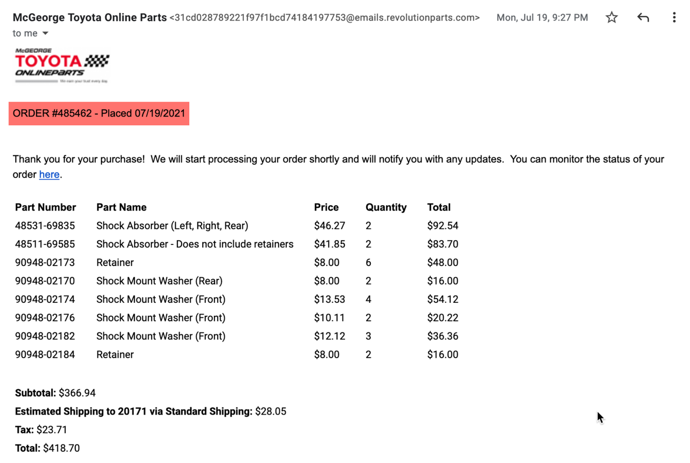This screenshot has height=463, width=690.
Task: Open the three-dot More options menu
Action: (674, 17)
